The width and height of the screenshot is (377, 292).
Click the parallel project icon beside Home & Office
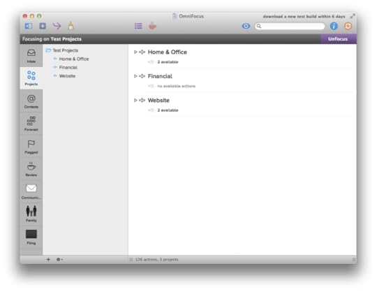(142, 52)
